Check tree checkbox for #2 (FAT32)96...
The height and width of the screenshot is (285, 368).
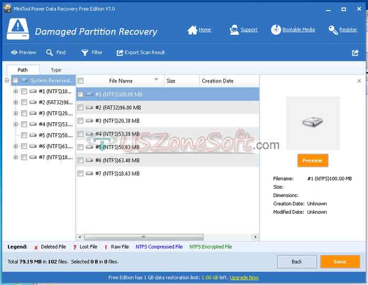(x=24, y=102)
